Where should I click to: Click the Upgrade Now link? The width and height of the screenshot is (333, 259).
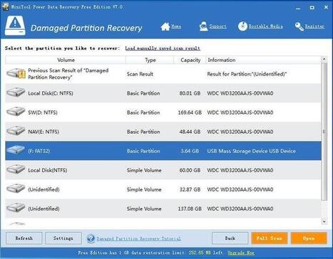[x=241, y=253]
